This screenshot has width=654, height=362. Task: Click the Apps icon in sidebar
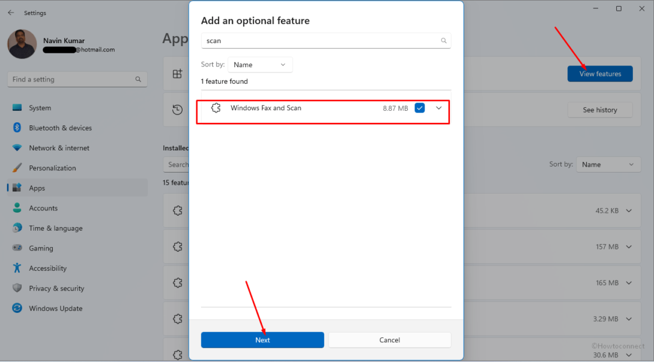(17, 188)
